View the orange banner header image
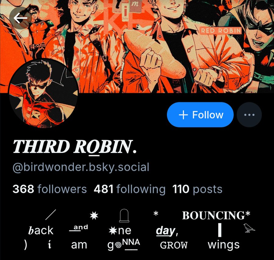The image size is (274, 260). point(137,46)
